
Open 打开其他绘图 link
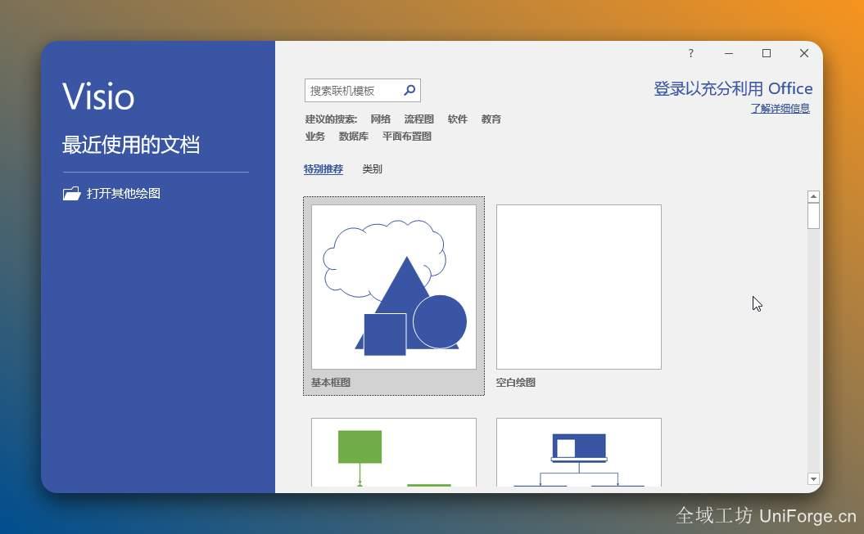click(124, 194)
